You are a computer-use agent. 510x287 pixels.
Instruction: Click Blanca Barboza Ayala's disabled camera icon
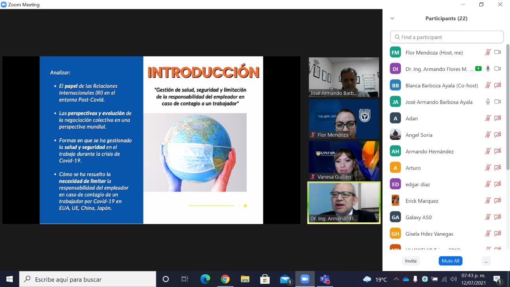click(x=497, y=85)
